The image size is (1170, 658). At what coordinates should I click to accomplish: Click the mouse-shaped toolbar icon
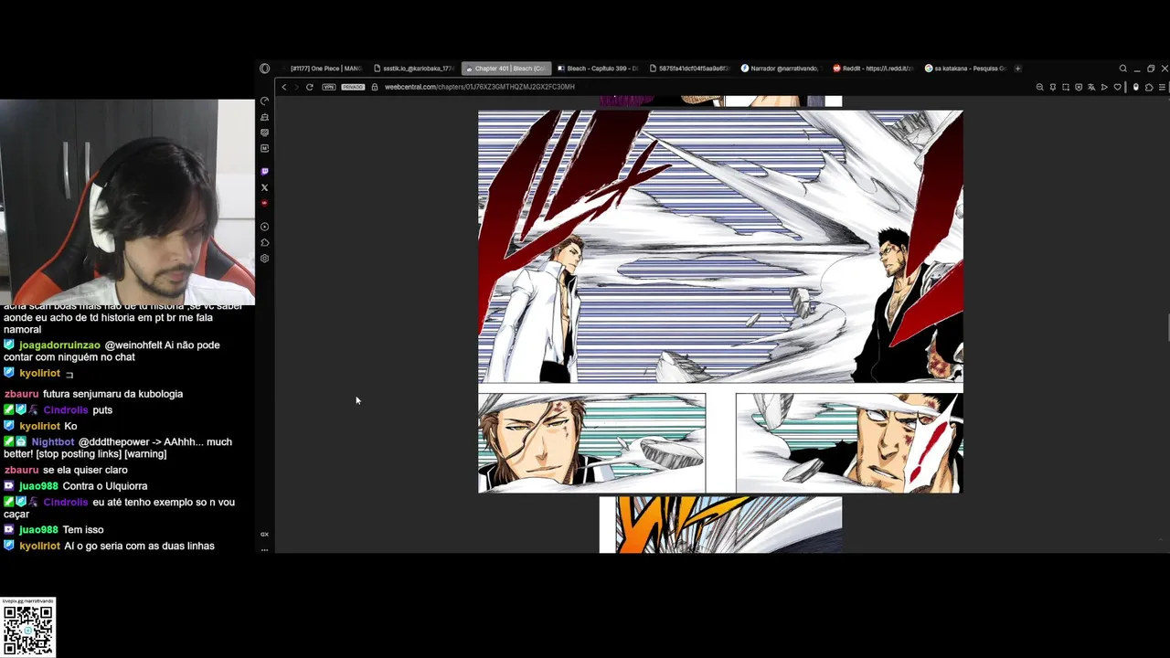coord(1135,87)
